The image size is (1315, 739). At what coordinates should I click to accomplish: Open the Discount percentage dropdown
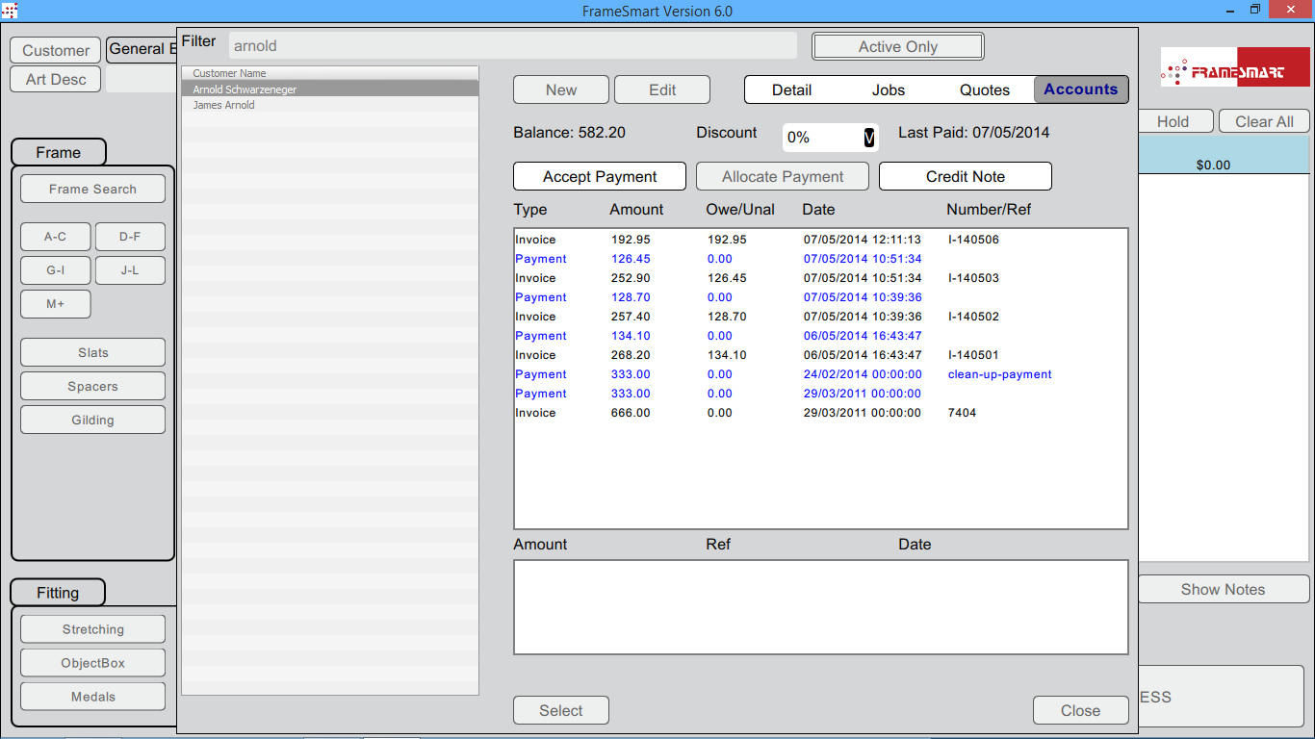(x=868, y=138)
